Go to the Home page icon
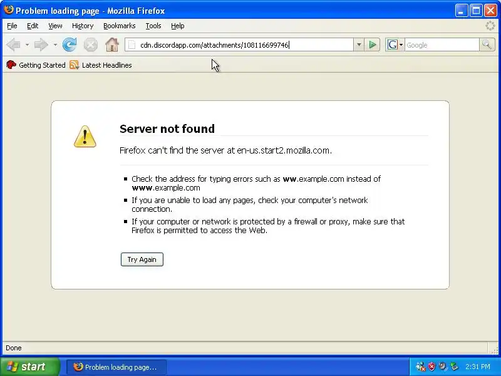This screenshot has height=376, width=501. pos(112,44)
